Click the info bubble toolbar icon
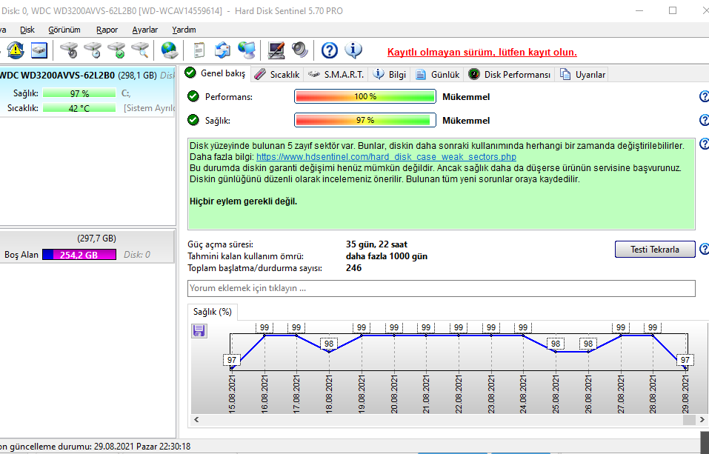 coord(353,50)
